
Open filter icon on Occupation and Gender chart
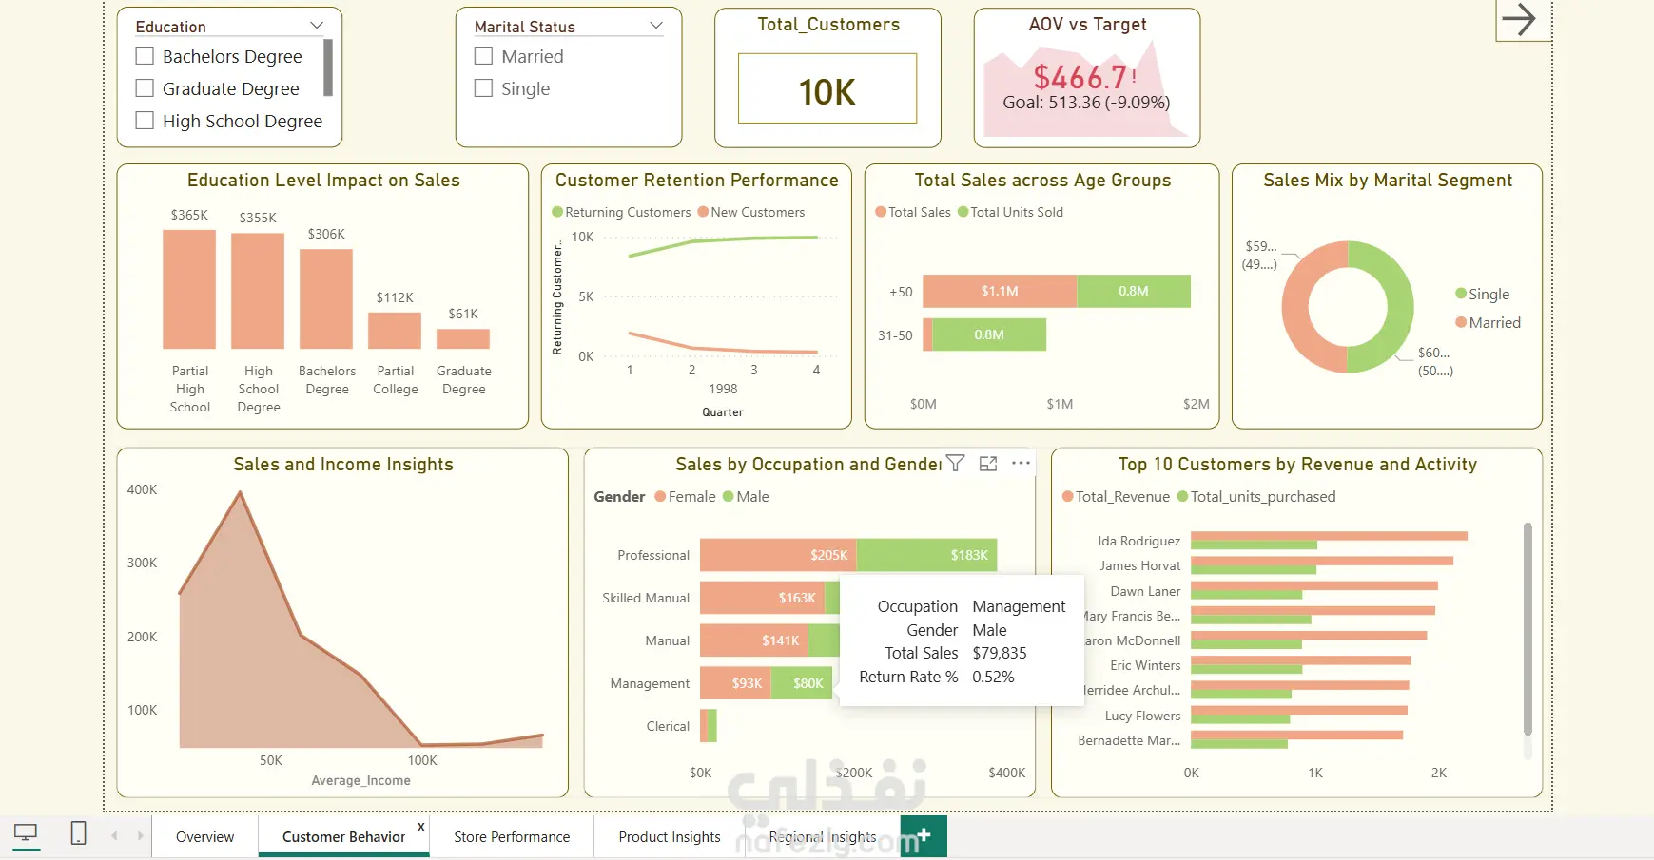click(956, 463)
